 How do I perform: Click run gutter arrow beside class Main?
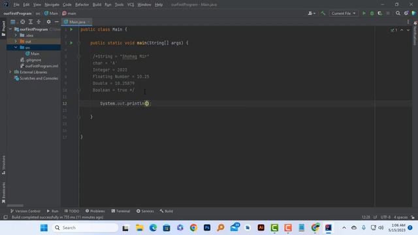[x=71, y=29]
